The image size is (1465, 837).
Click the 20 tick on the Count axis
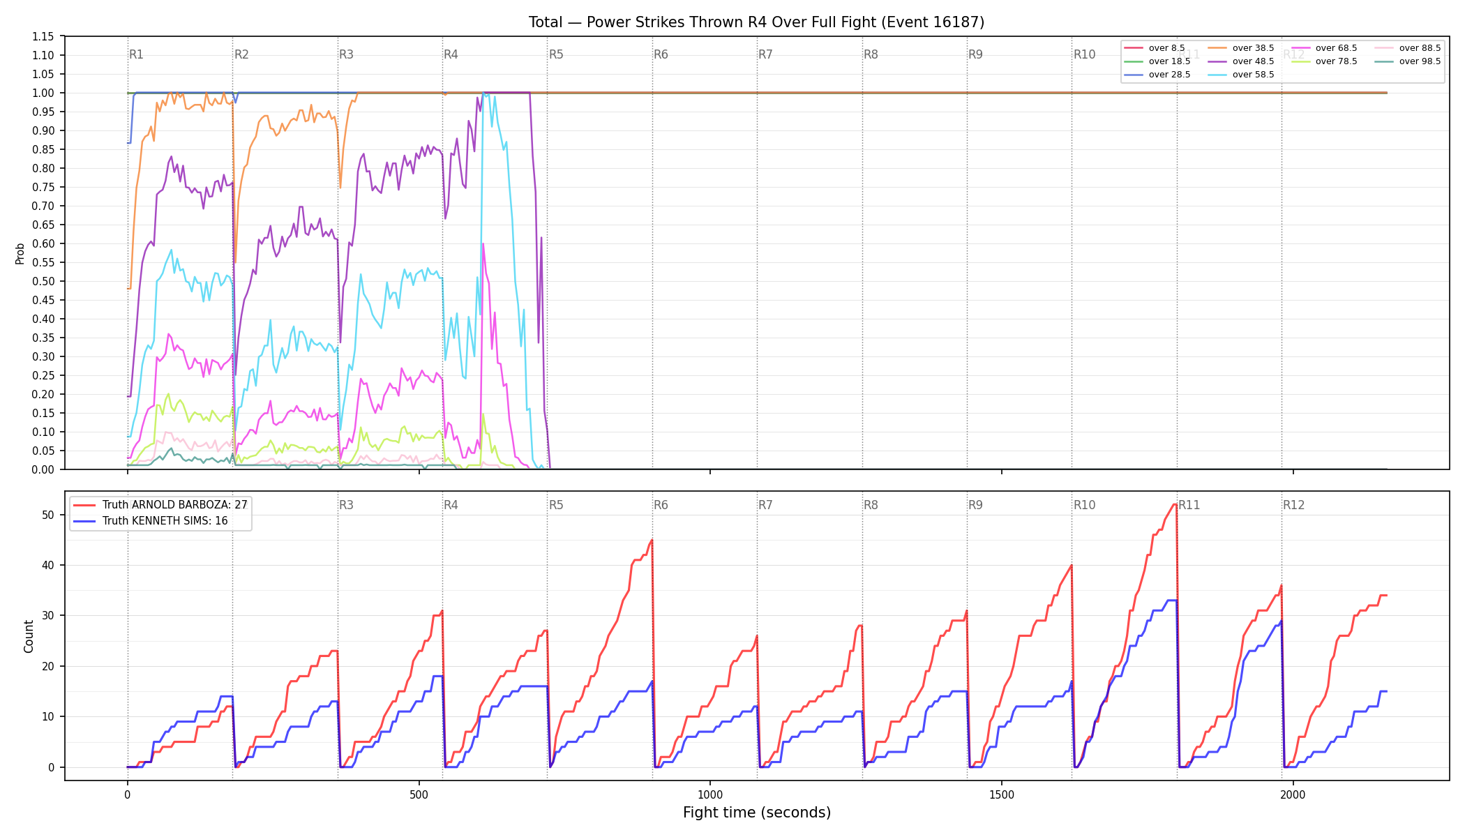48,666
